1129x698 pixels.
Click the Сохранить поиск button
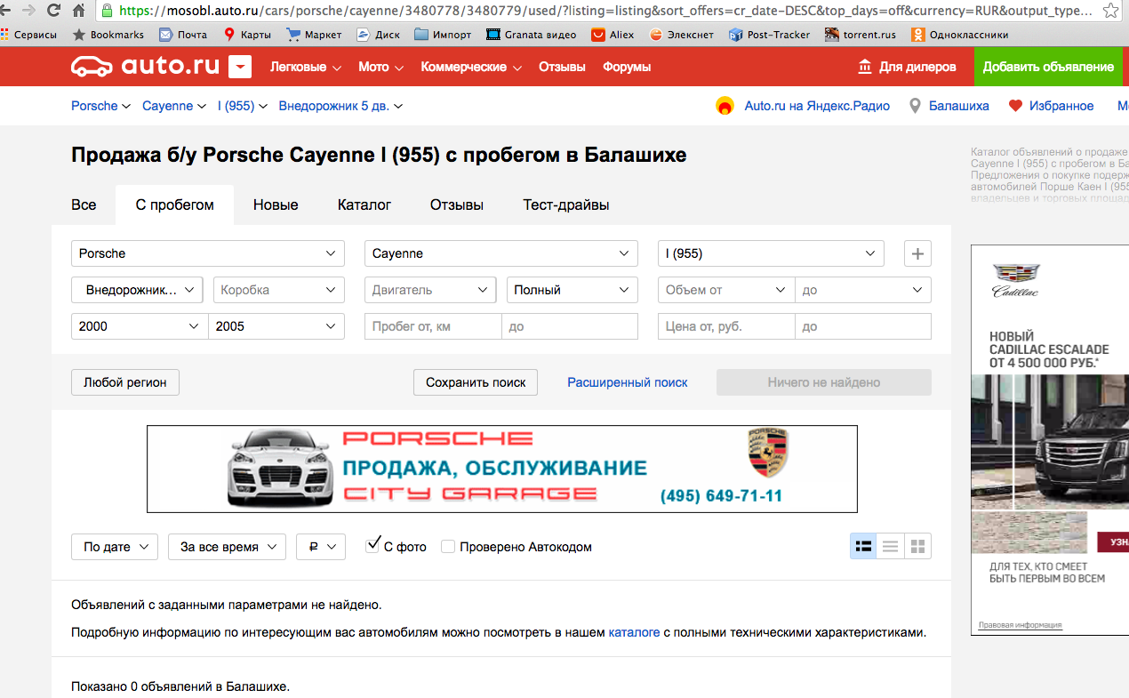click(476, 382)
